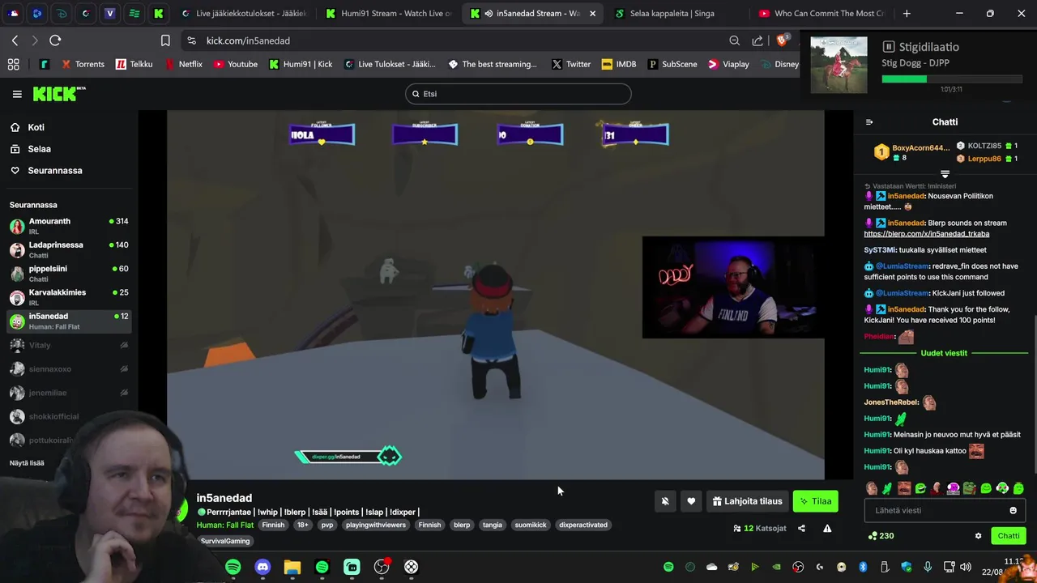Open offline channel siennaxoxo
Viewport: 1037px width, 583px height.
pyautogui.click(x=69, y=369)
